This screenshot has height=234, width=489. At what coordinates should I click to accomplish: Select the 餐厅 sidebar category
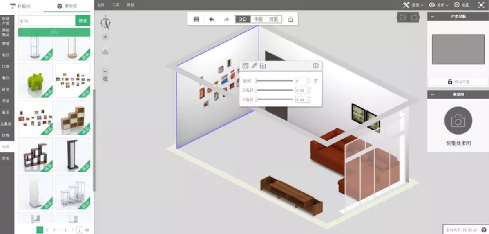click(x=6, y=78)
